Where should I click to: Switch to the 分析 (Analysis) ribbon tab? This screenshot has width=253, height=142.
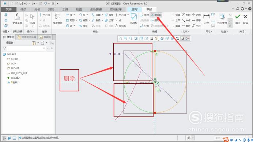click(37, 9)
